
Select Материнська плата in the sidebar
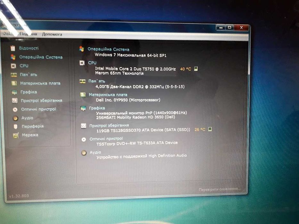tap(40, 83)
